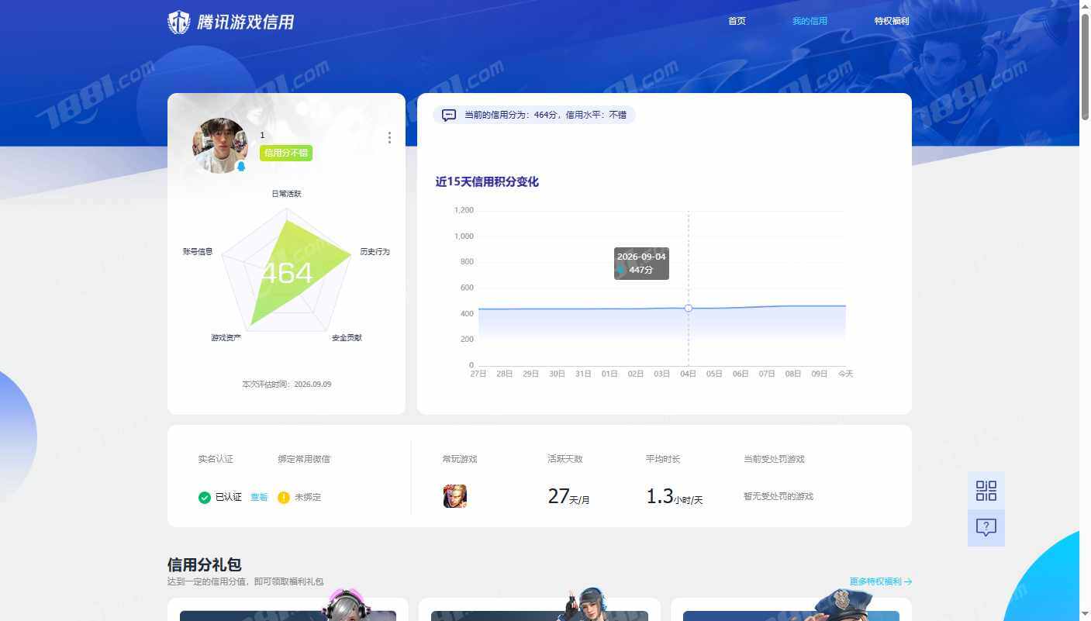The width and height of the screenshot is (1091, 621).
Task: Click the 绑定常用微信 label
Action: pyautogui.click(x=304, y=460)
